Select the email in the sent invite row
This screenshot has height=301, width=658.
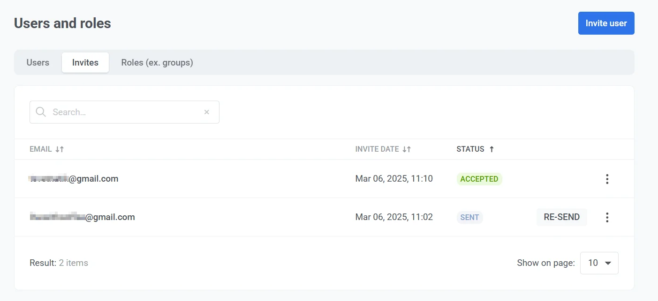pos(83,217)
